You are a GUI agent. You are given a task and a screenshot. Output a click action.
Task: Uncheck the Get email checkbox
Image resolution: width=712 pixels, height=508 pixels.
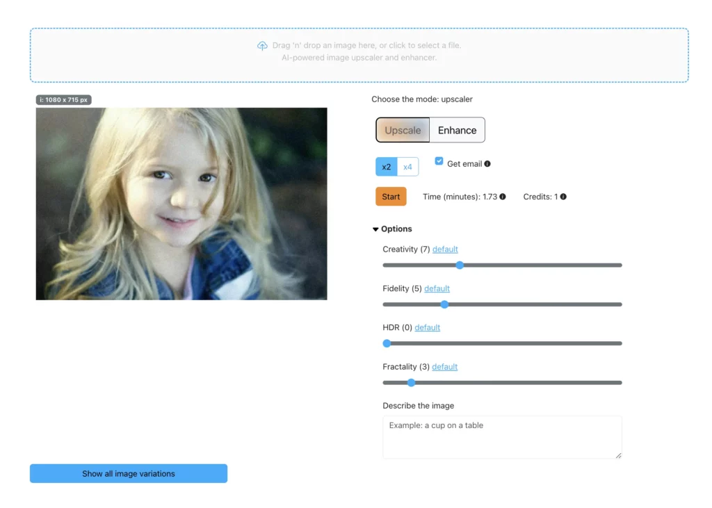(x=439, y=161)
